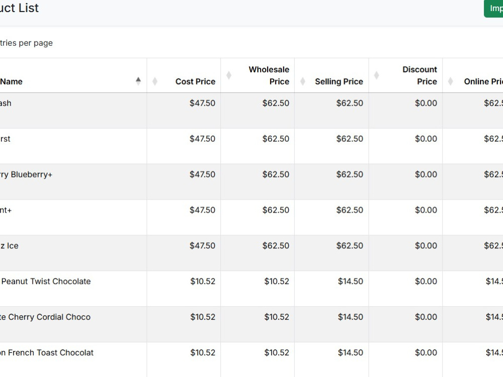
Task: Click the green Import button
Action: pos(494,9)
